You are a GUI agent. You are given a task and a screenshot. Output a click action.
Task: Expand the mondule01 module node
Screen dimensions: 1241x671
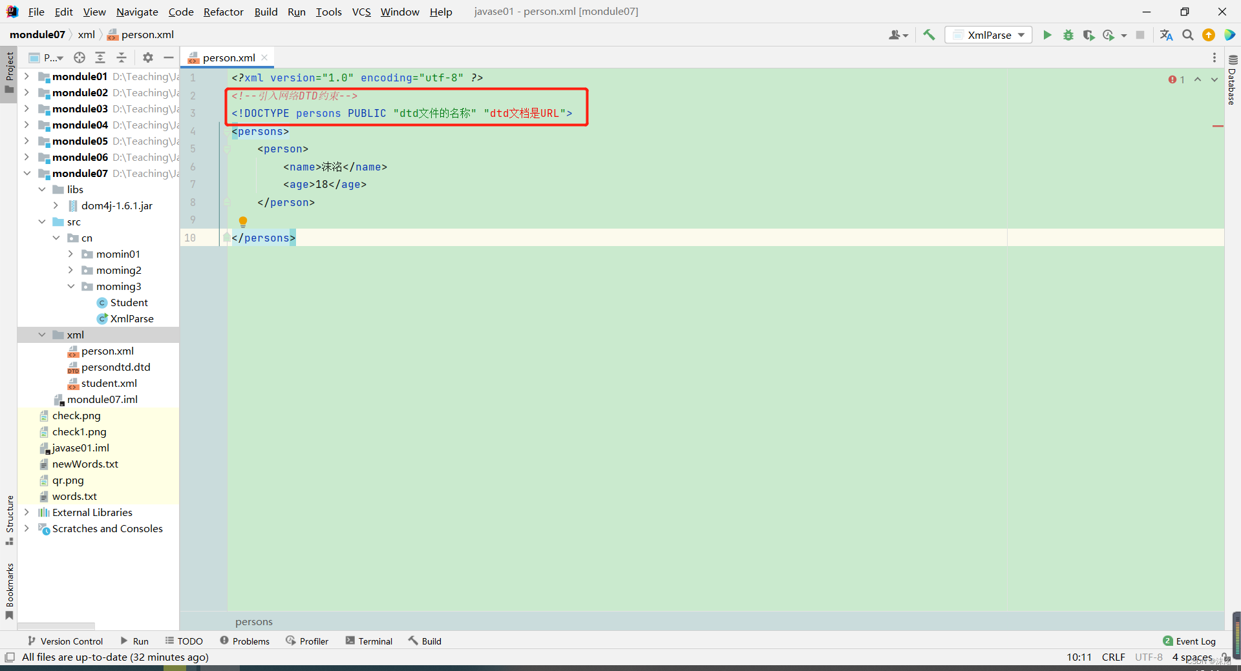pyautogui.click(x=27, y=76)
